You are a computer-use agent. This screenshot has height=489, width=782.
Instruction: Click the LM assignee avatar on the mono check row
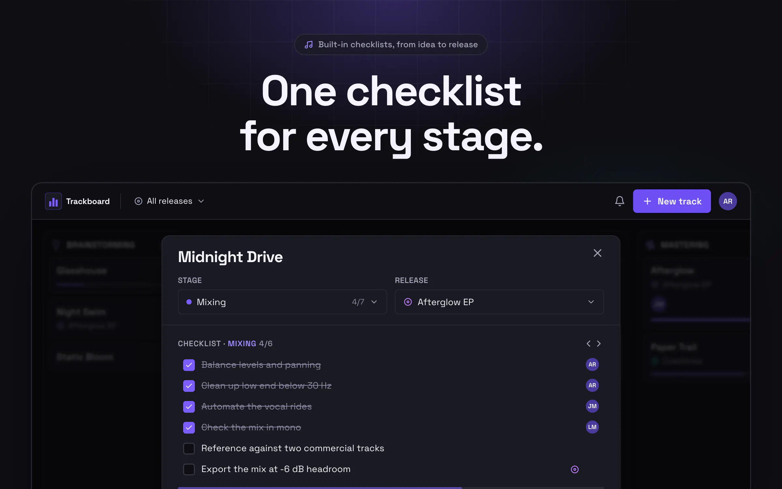pyautogui.click(x=592, y=427)
